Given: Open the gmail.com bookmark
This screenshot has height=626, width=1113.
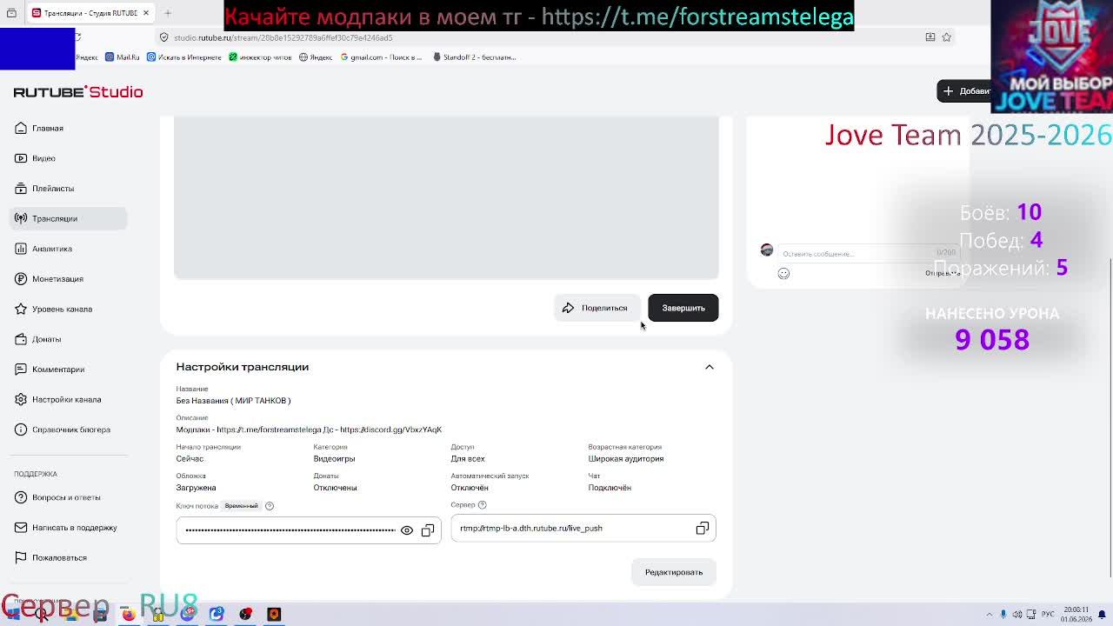Looking at the screenshot, I should (x=381, y=57).
